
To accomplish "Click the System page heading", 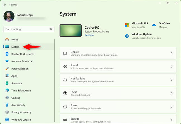I will point(68,14).
